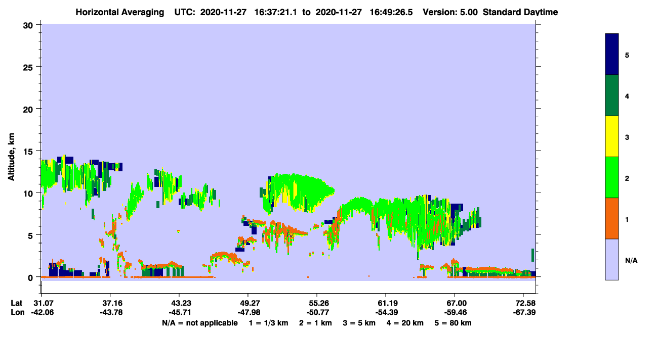Click the latitude value '49.27'
The image size is (658, 337).
(x=248, y=303)
